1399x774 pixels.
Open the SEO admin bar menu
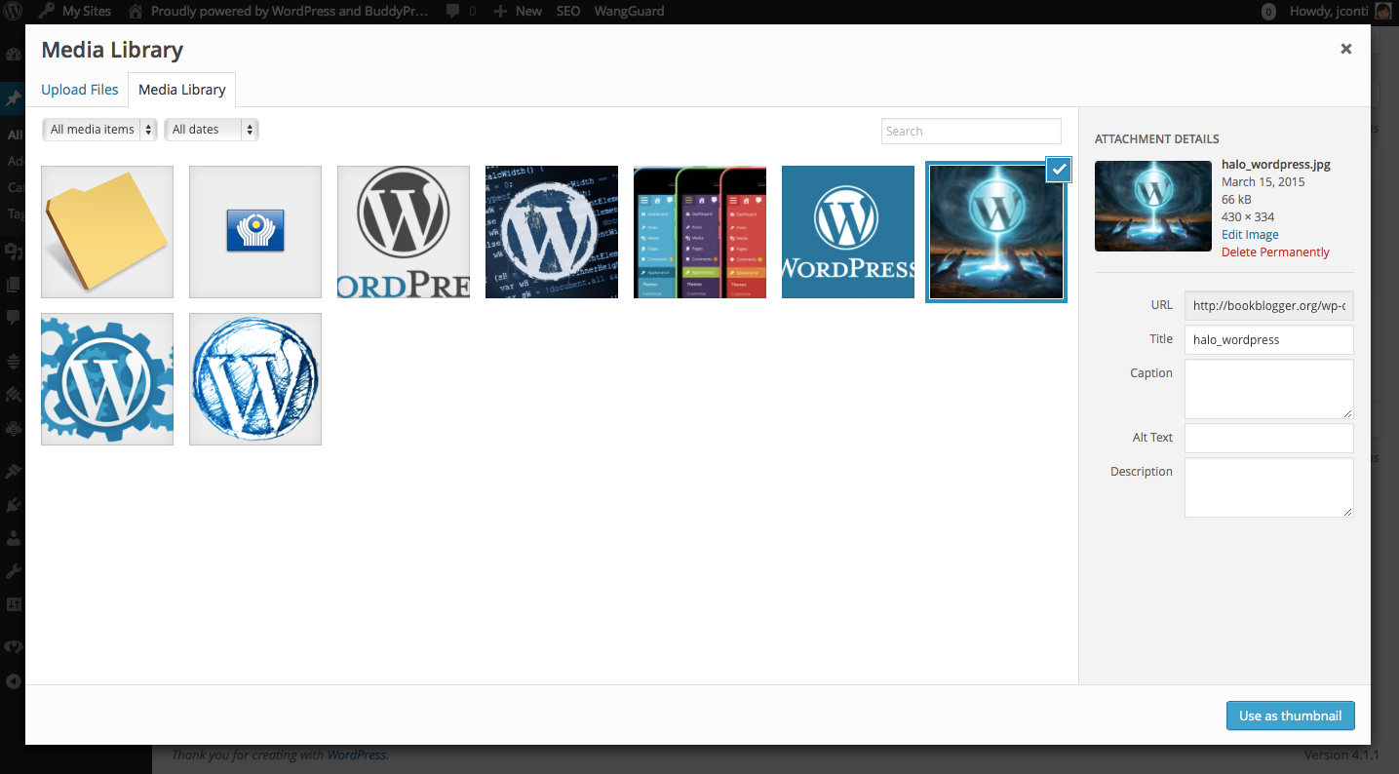(568, 12)
